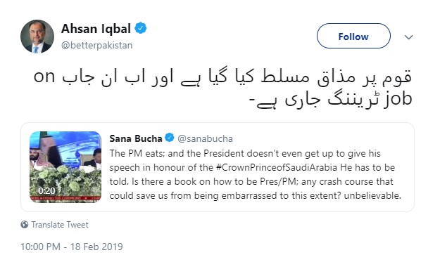Expand the tweet options chevron menu
Screen dimensions: 440x262
click(x=408, y=37)
